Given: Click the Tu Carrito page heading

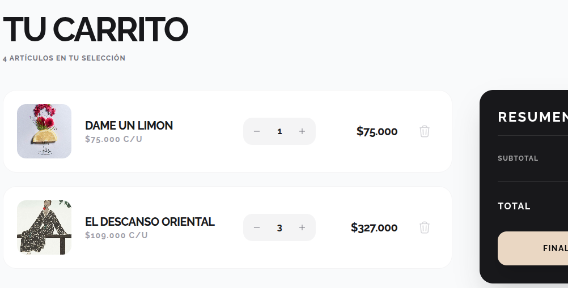Looking at the screenshot, I should pos(95,29).
